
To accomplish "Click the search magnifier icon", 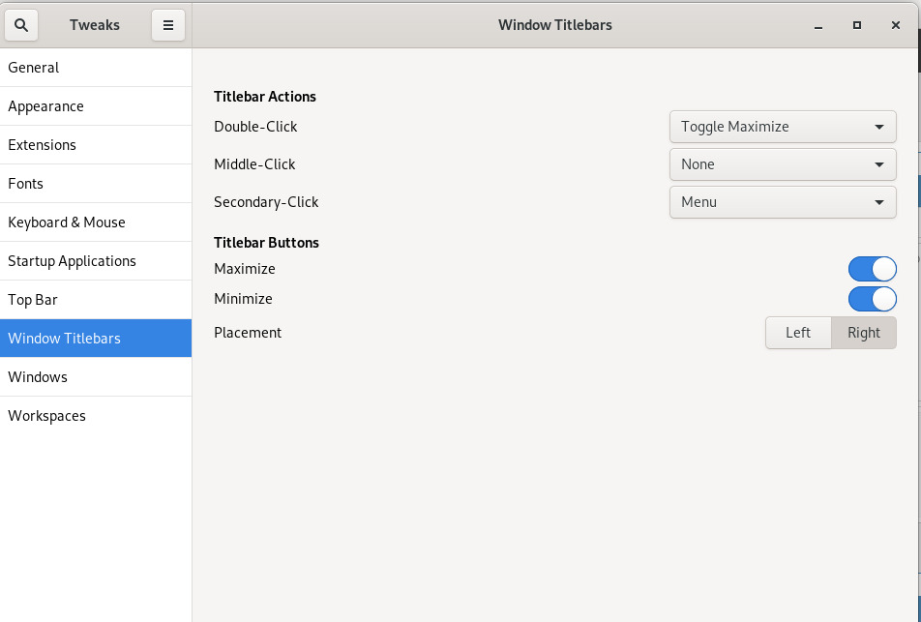I will tap(21, 25).
